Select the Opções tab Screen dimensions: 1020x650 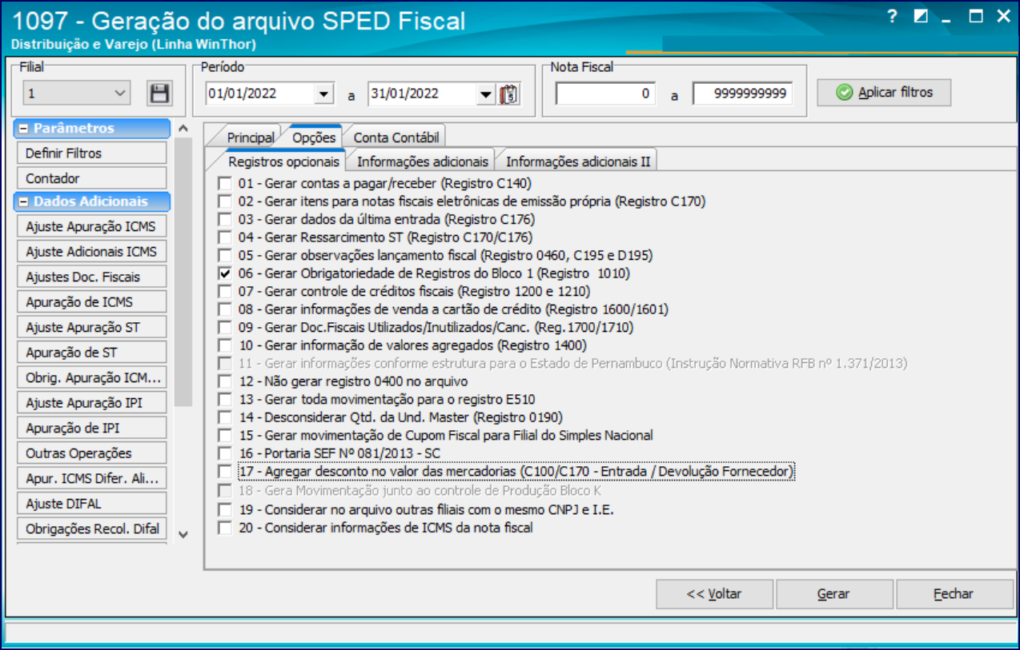pyautogui.click(x=314, y=138)
